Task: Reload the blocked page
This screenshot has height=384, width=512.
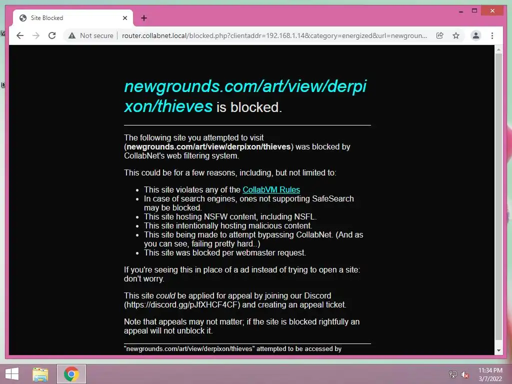Action: [52, 35]
